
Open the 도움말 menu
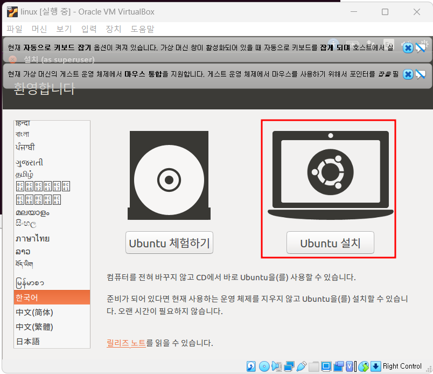pos(142,29)
